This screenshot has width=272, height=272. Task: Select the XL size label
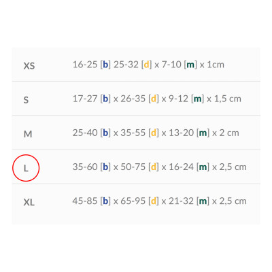[x=29, y=202]
